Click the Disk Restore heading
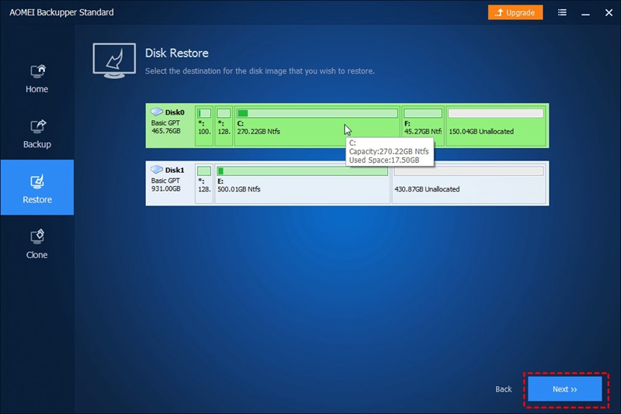Viewport: 621px width, 414px height. pos(177,53)
